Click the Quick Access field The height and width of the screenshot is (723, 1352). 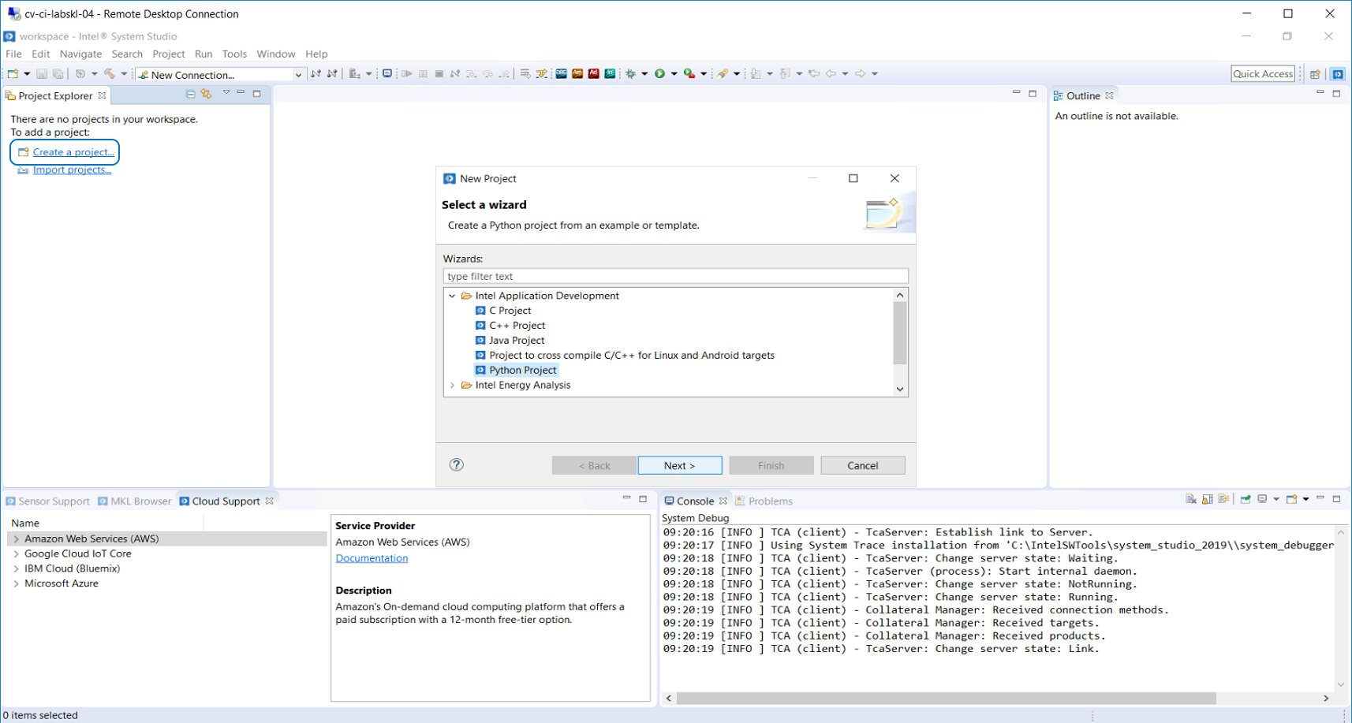[x=1263, y=74]
